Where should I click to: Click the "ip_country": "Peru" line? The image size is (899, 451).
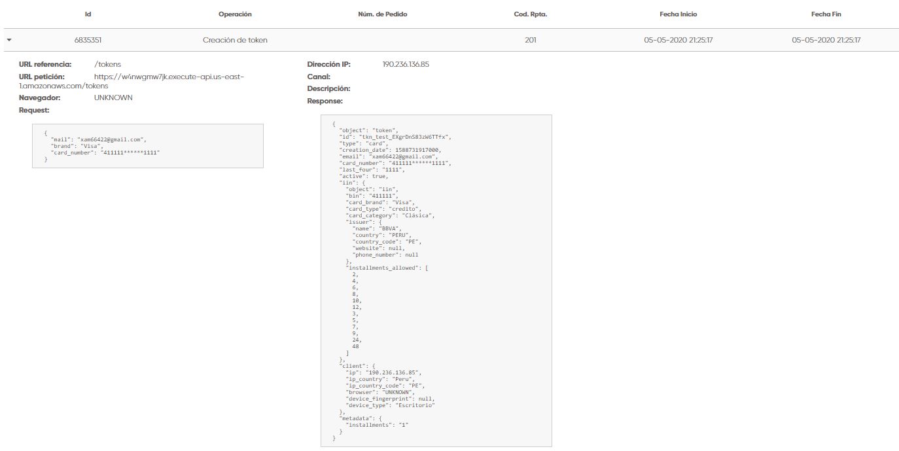pyautogui.click(x=380, y=379)
